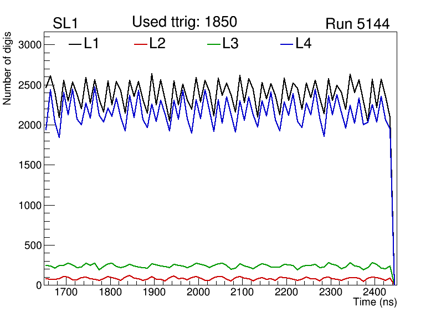
Task: Select the L1 legend text label
Action: 91,44
